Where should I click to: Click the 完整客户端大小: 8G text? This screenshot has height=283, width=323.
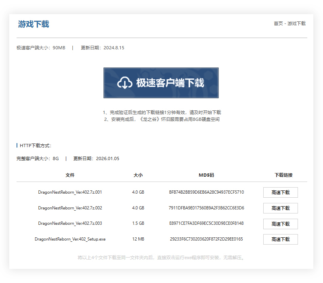[38, 158]
